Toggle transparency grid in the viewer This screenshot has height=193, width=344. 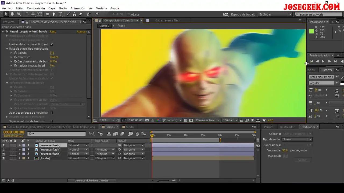[191, 120]
